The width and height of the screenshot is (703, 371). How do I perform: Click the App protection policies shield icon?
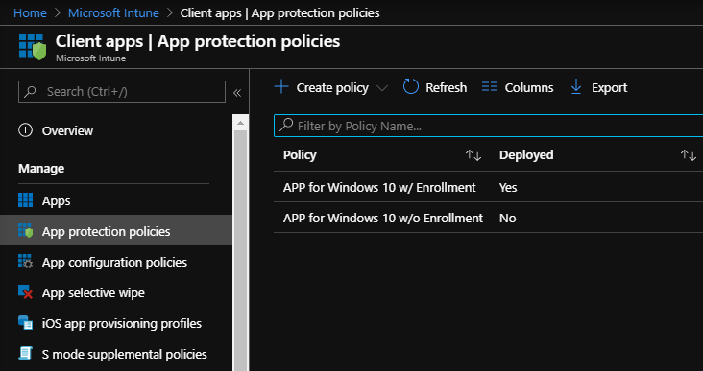click(26, 230)
